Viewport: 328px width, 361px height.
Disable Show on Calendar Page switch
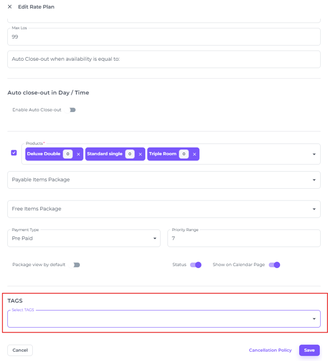point(274,265)
